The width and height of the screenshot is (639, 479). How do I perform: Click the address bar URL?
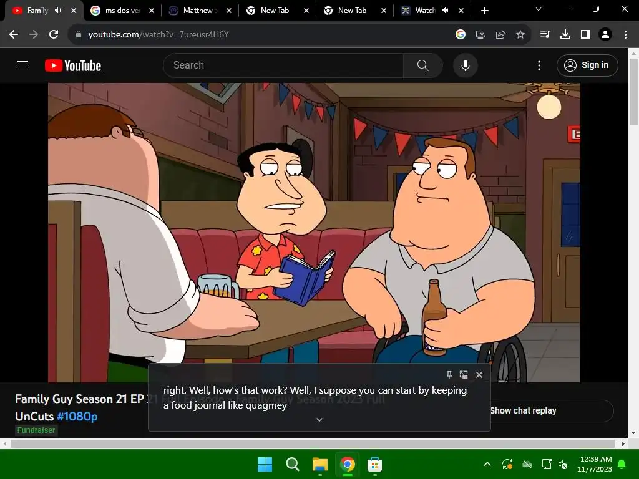(x=159, y=35)
